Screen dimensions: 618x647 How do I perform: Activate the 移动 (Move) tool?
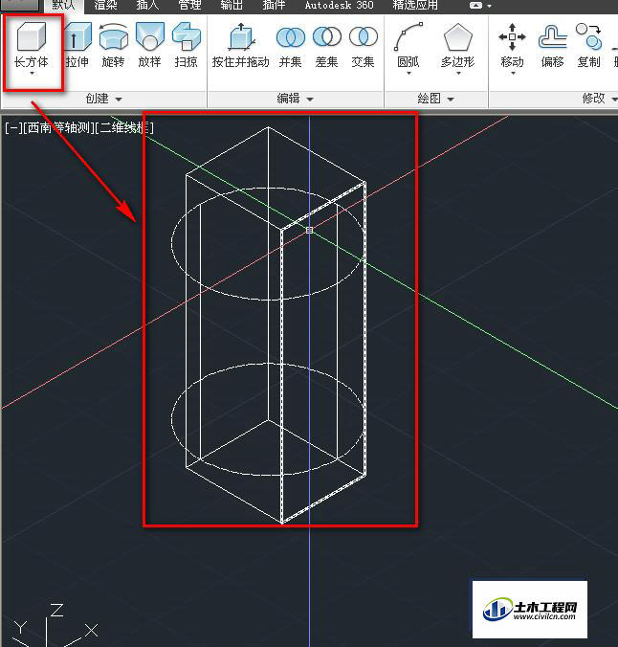tap(512, 45)
